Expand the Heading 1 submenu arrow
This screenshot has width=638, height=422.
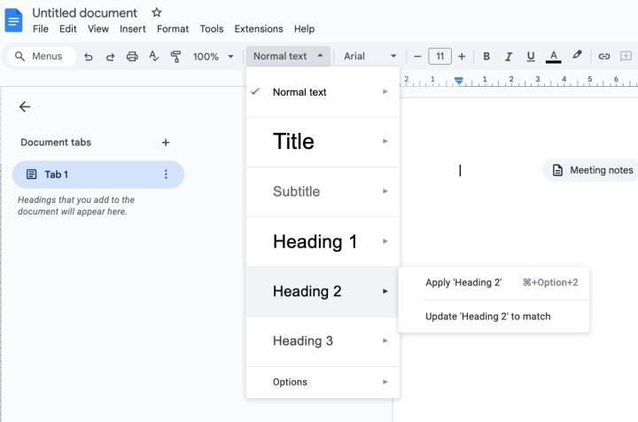pos(385,241)
